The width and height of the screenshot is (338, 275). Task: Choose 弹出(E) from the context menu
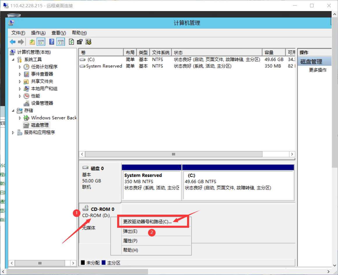click(130, 231)
